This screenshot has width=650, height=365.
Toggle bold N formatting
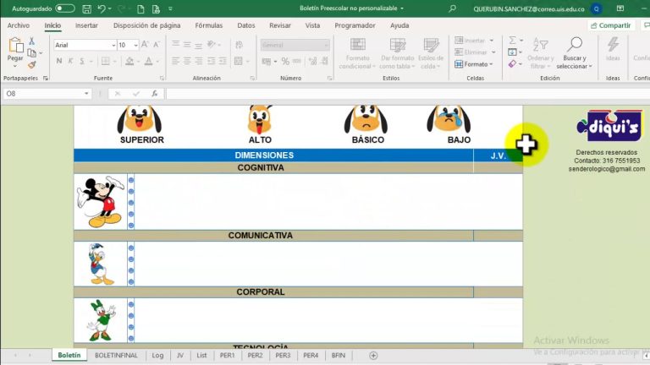(x=59, y=61)
